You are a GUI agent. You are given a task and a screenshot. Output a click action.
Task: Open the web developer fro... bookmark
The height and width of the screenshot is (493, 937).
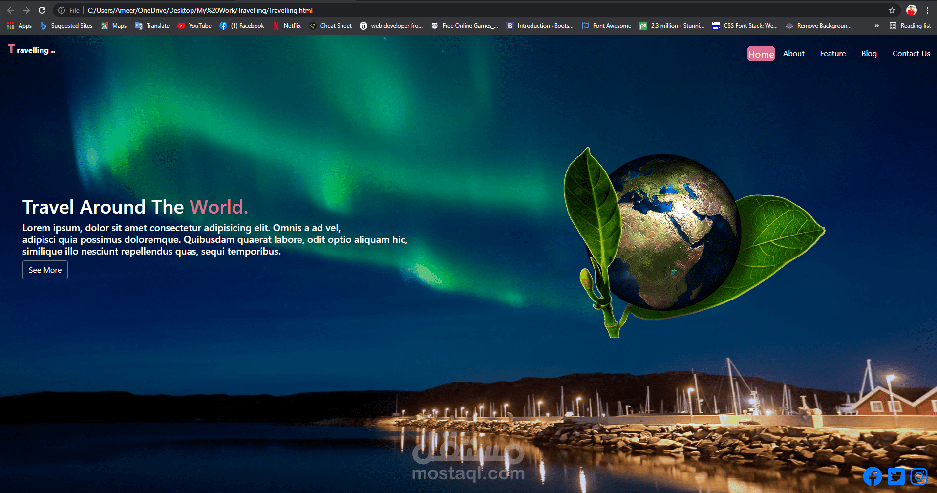391,26
